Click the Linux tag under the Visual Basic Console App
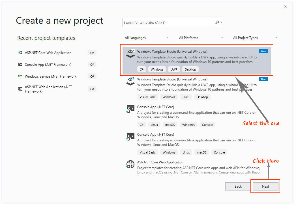The image size is (296, 206). [x=186, y=152]
